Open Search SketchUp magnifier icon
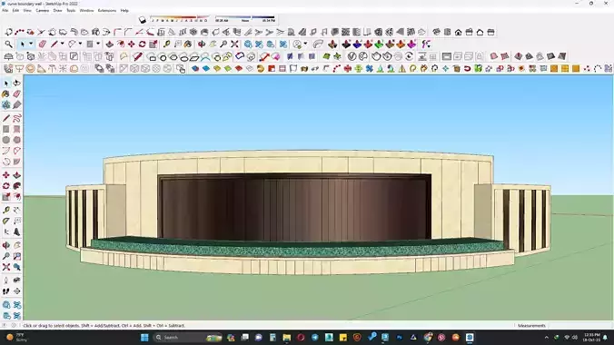 (8, 44)
